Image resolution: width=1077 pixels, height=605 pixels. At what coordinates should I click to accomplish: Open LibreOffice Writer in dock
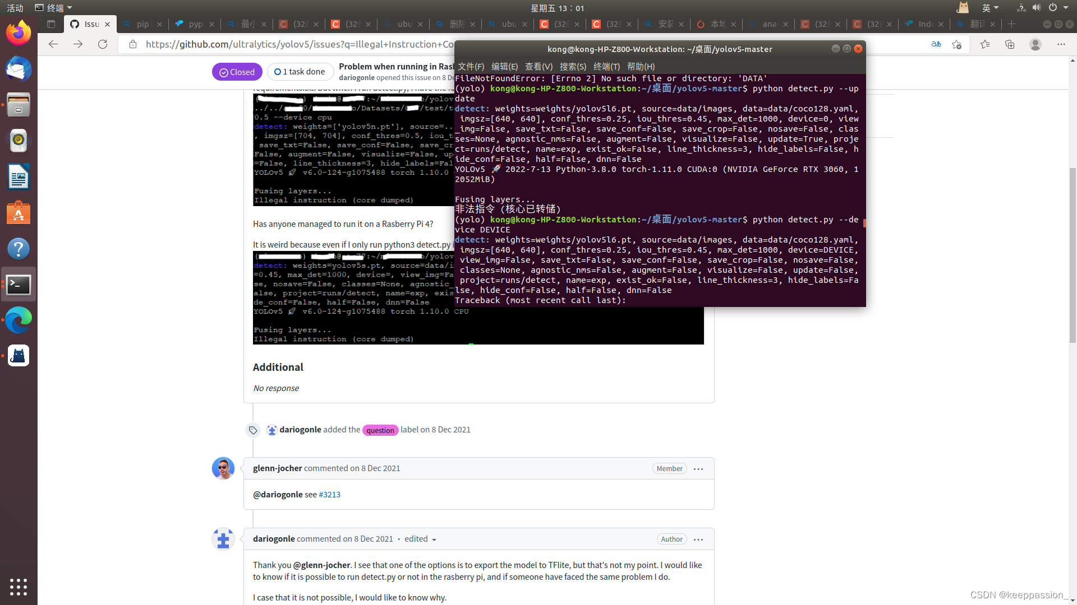click(19, 177)
